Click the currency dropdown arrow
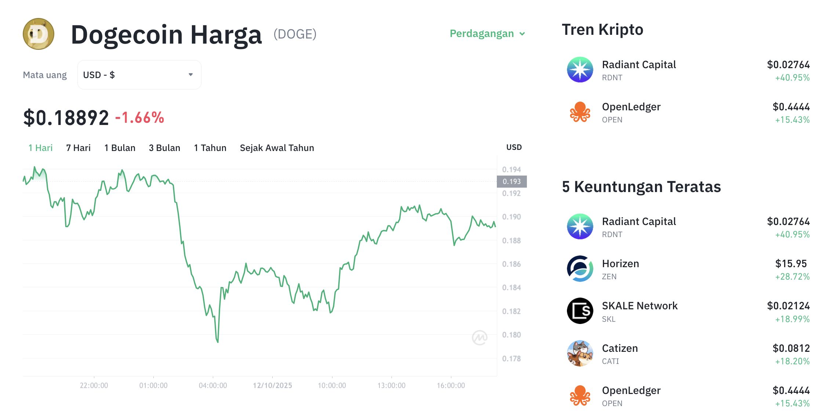 190,75
